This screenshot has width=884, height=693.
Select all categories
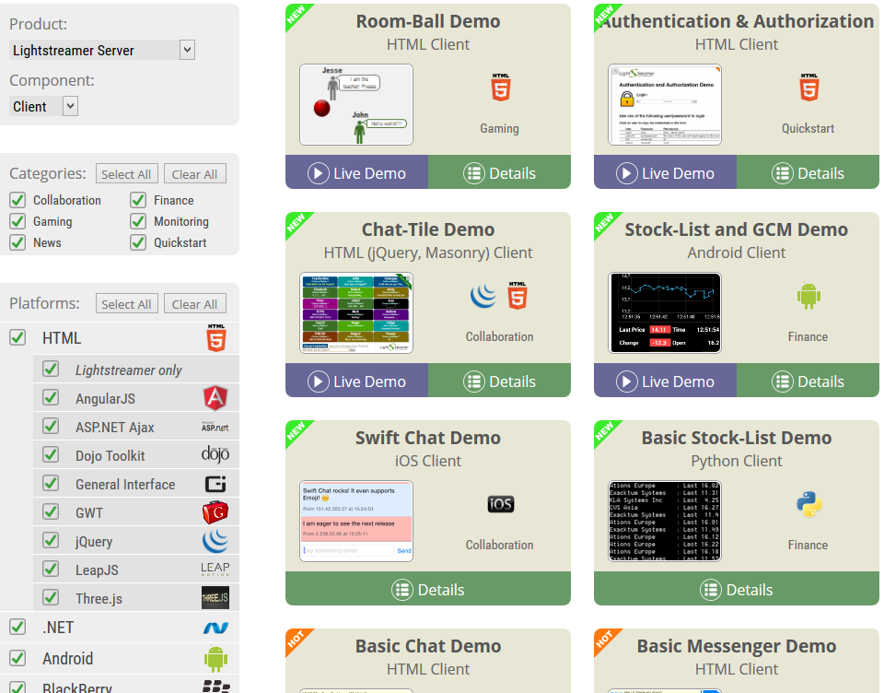(126, 174)
